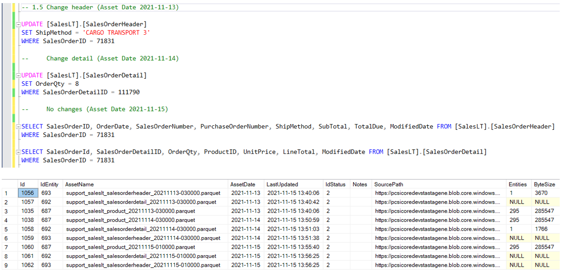The image size is (565, 275).
Task: Collapse the UPDATE SalesOrderHeader code block
Action: click(18, 25)
